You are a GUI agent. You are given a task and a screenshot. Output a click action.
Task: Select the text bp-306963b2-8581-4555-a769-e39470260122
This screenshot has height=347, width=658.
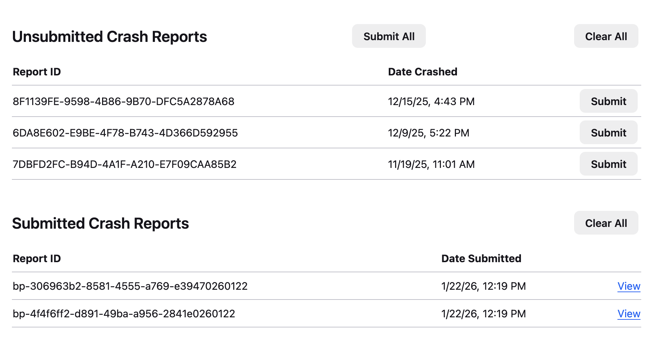pyautogui.click(x=130, y=286)
